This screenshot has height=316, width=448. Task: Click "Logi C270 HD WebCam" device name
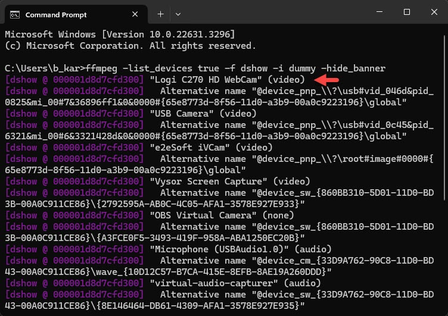pyautogui.click(x=206, y=80)
